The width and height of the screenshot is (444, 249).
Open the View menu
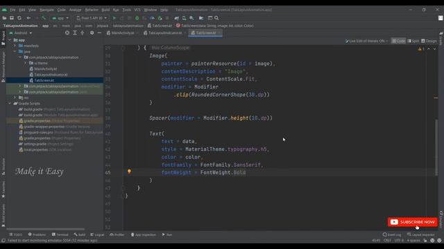[x=32, y=10]
